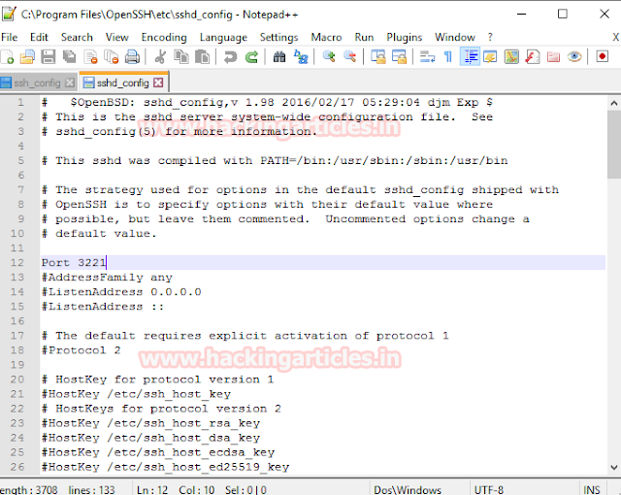Open the Run menu

364,37
